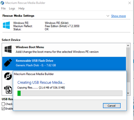Select the Windows Boot Menu title text
Screen dimensions: 134x120
point(30,47)
